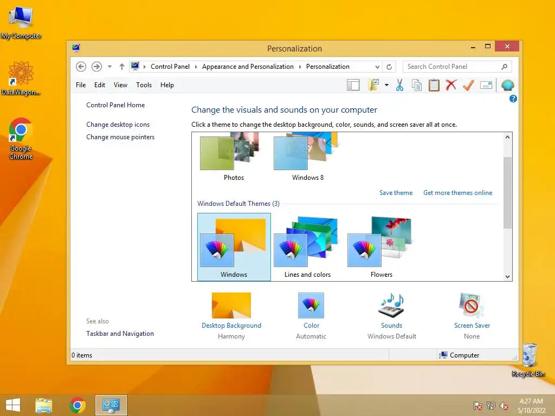The height and width of the screenshot is (416, 555).
Task: Open File Explorer from the taskbar
Action: coord(44,405)
